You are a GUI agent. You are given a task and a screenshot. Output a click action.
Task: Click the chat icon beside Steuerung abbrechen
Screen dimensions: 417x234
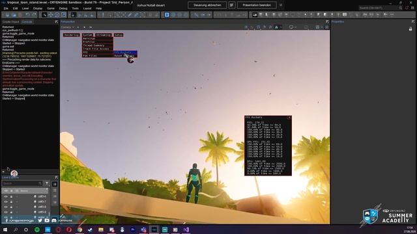click(x=232, y=5)
